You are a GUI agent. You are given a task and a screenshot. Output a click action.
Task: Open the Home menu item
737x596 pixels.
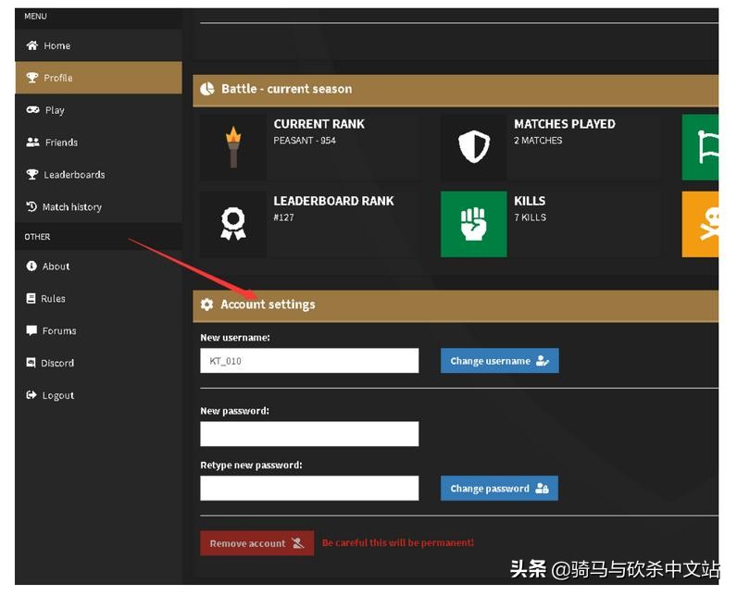pyautogui.click(x=99, y=45)
